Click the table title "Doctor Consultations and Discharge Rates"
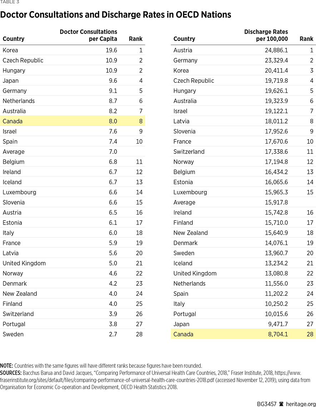 [115, 15]
